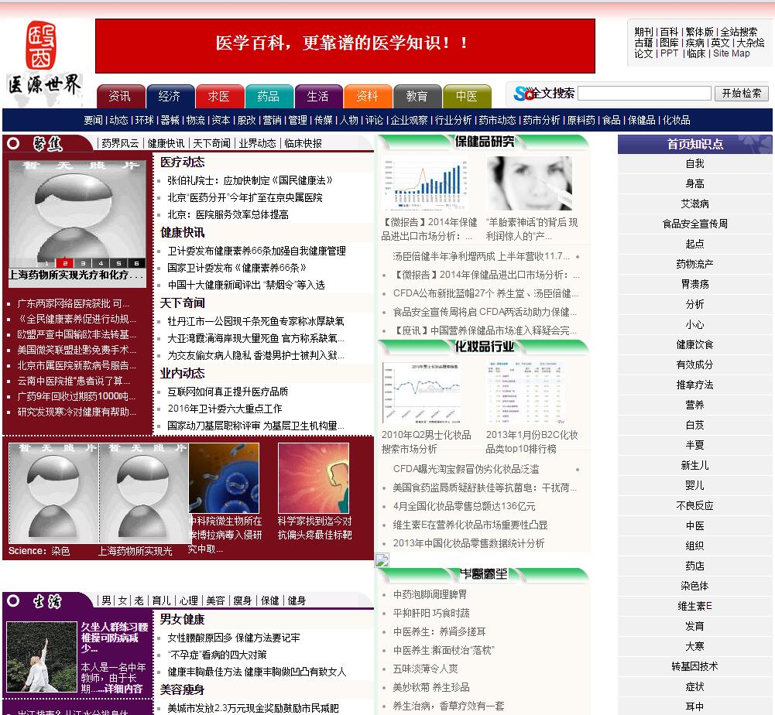Open the 繁体版 link
Image resolution: width=775 pixels, height=715 pixels.
[699, 32]
